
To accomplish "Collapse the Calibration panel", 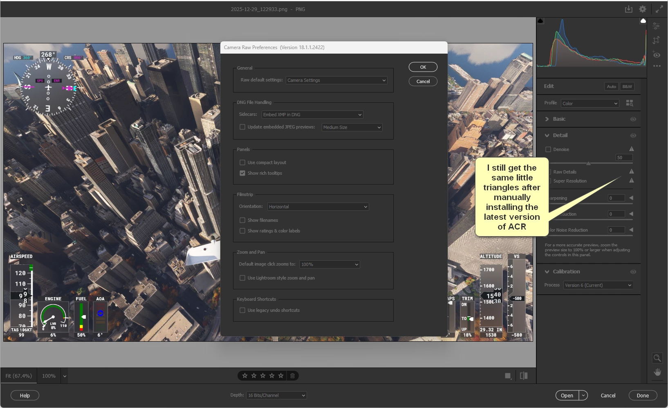I will 547,272.
